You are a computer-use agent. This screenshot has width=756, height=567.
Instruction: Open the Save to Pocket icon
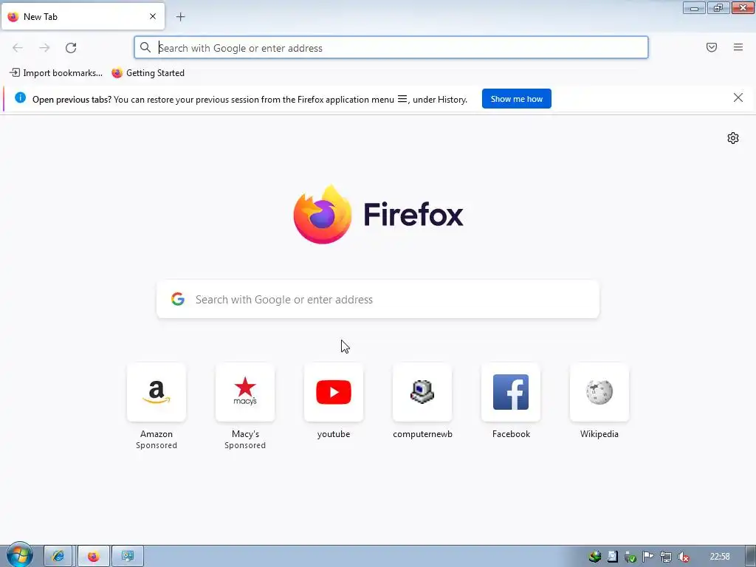pyautogui.click(x=712, y=47)
